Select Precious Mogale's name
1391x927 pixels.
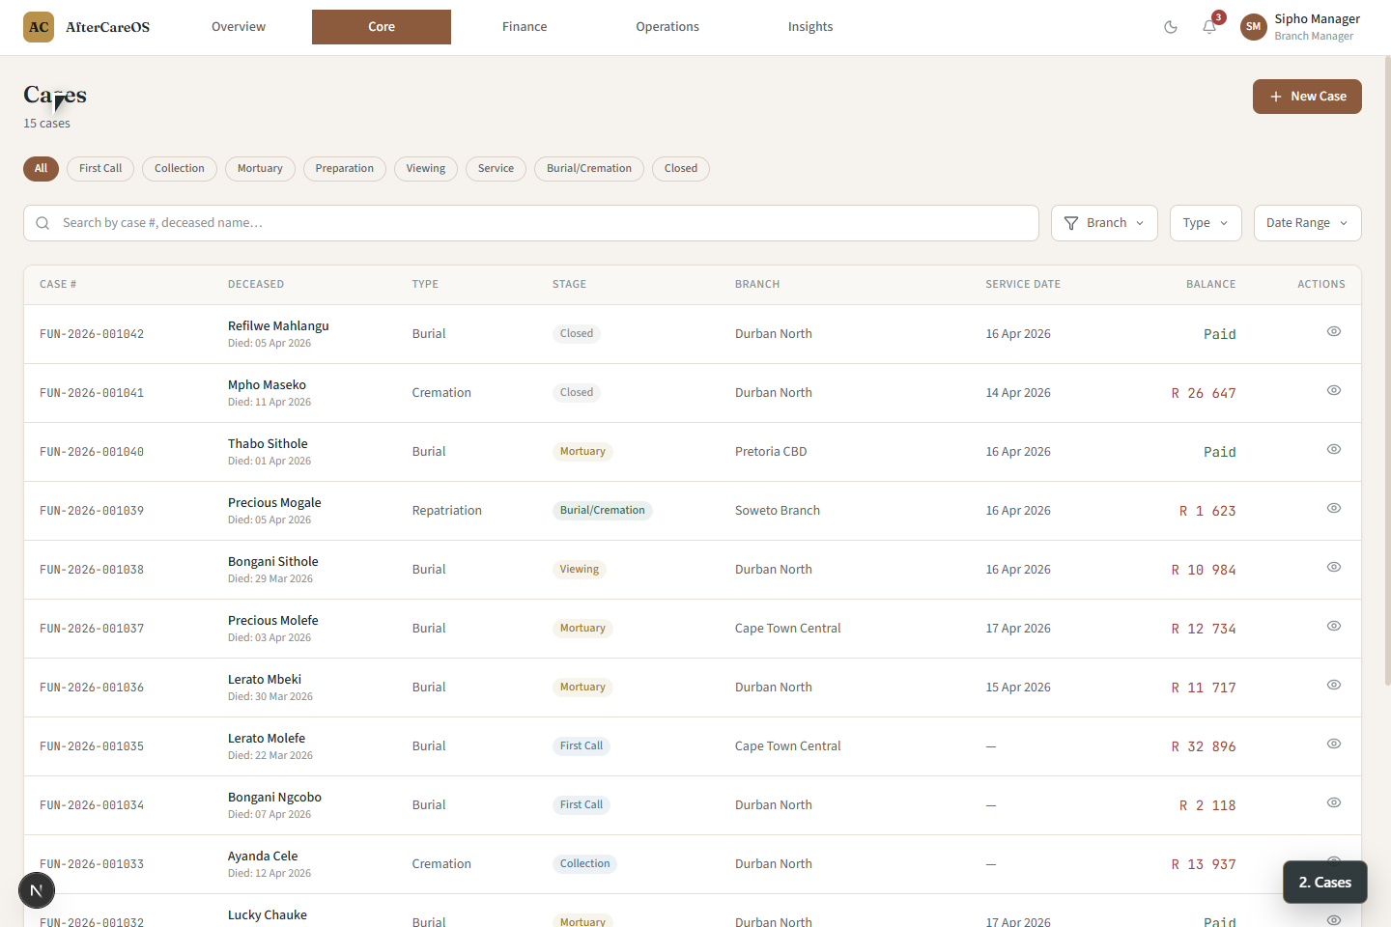(x=274, y=503)
